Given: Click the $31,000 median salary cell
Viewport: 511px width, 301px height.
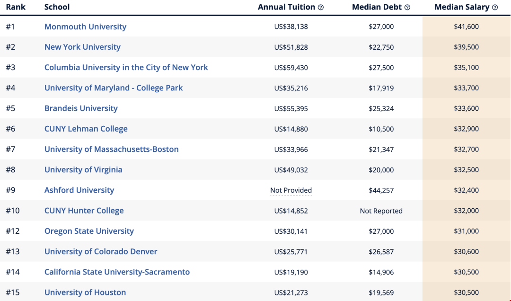Looking at the screenshot, I should [x=467, y=231].
